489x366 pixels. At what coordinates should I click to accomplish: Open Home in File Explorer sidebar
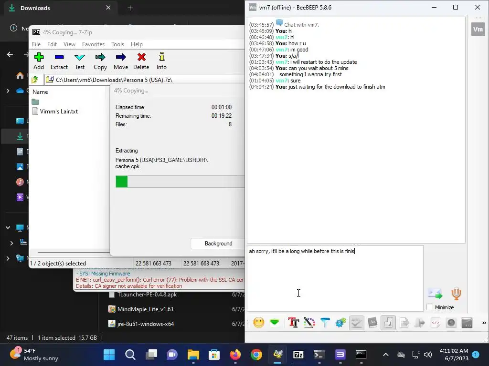coord(20,75)
